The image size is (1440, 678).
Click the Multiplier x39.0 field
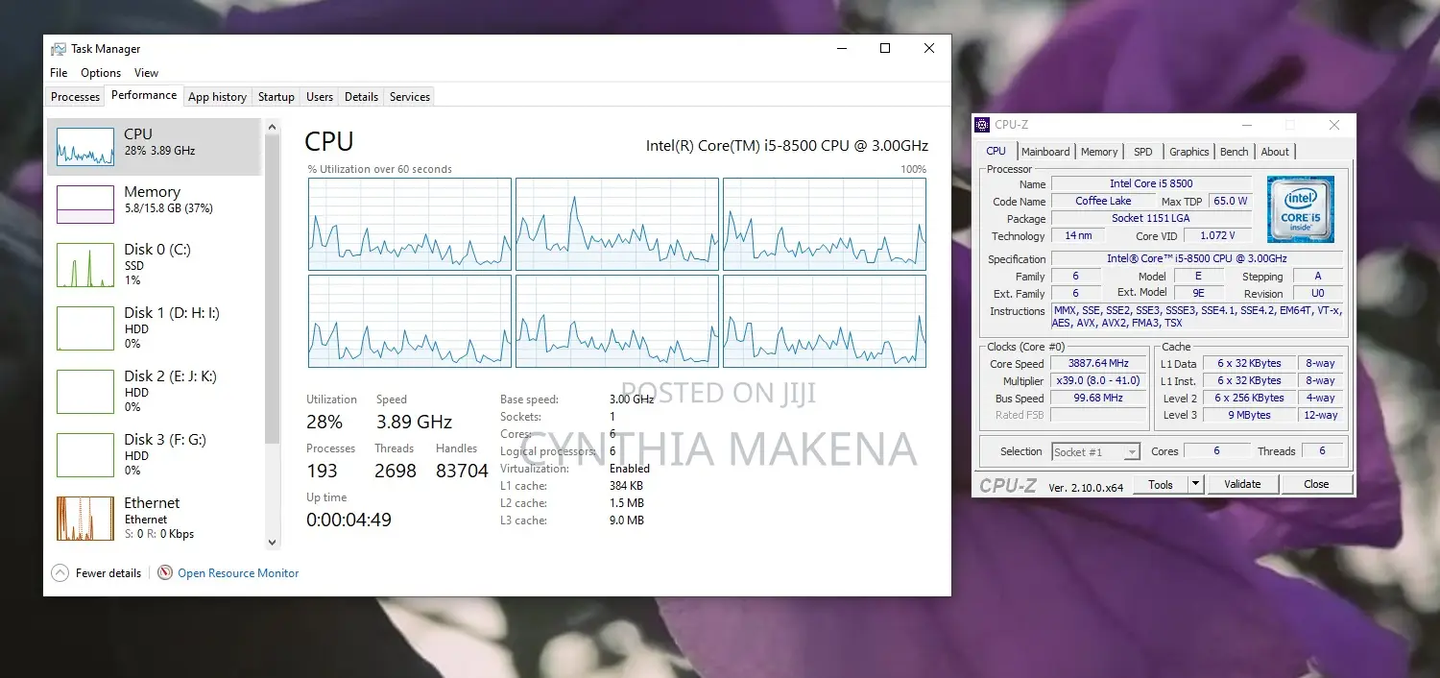pos(1097,381)
